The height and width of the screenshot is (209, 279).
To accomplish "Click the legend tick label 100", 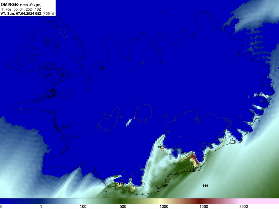I will click(83, 206).
